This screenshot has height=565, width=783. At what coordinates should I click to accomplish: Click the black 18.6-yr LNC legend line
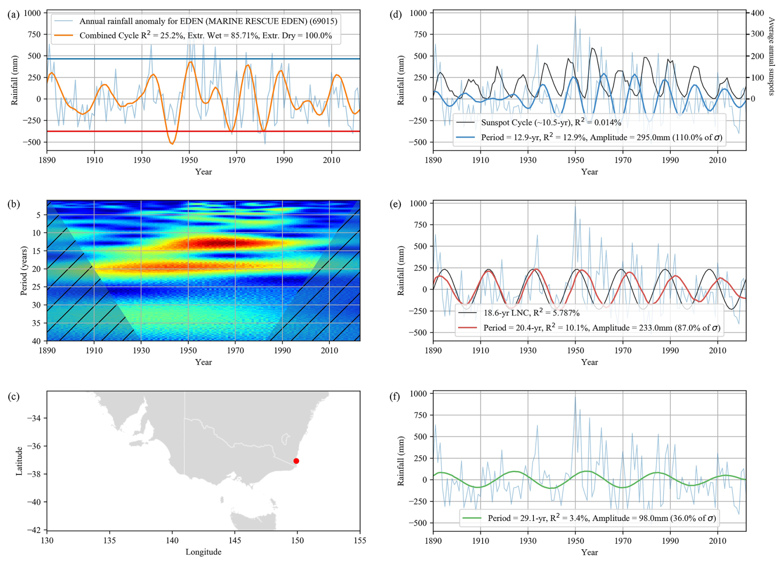point(468,313)
